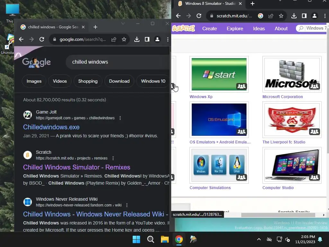Open the Ideas page on Scratch
329x247 pixels.
259,29
